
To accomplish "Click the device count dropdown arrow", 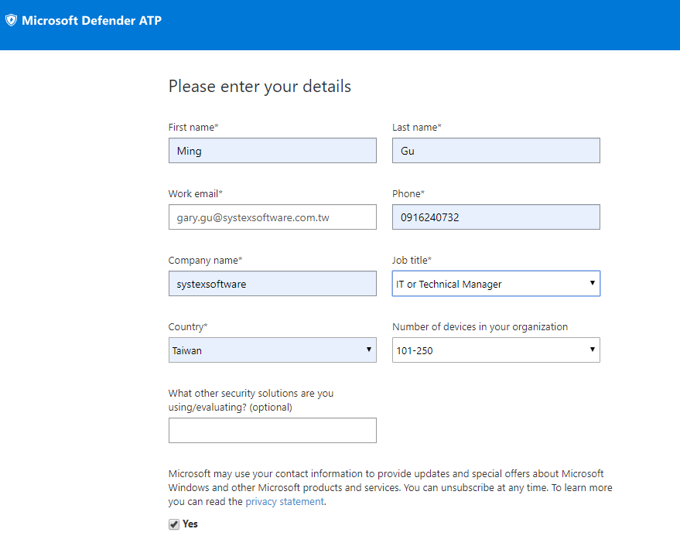I will point(593,350).
